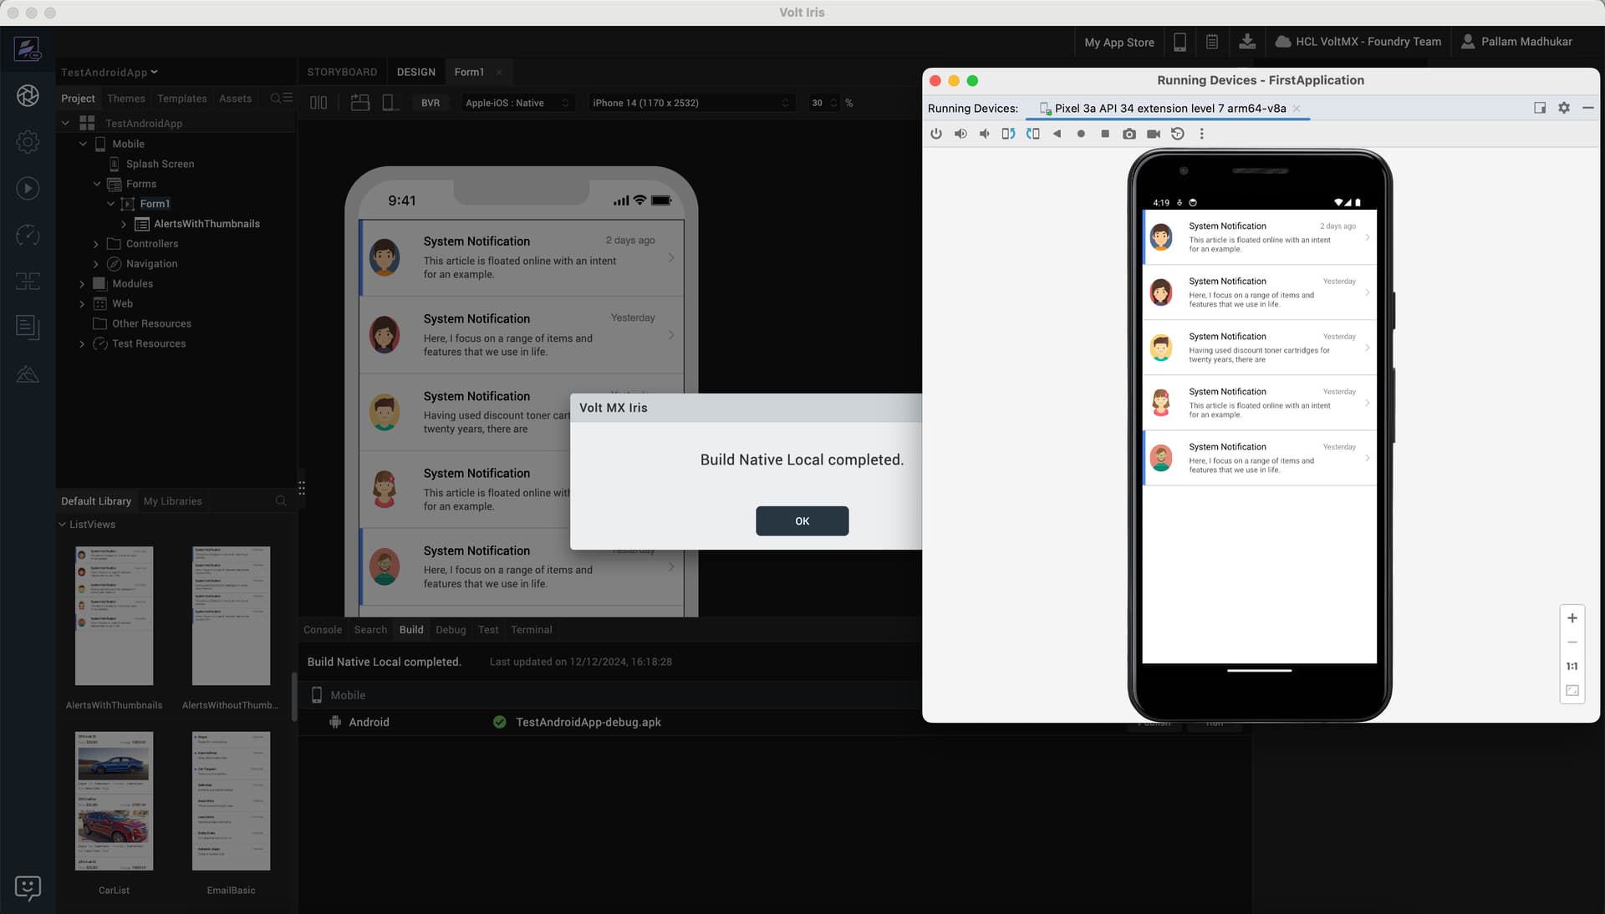Screen dimensions: 1605x914
Task: Open Pallam Madhukar user account
Action: click(x=1516, y=42)
